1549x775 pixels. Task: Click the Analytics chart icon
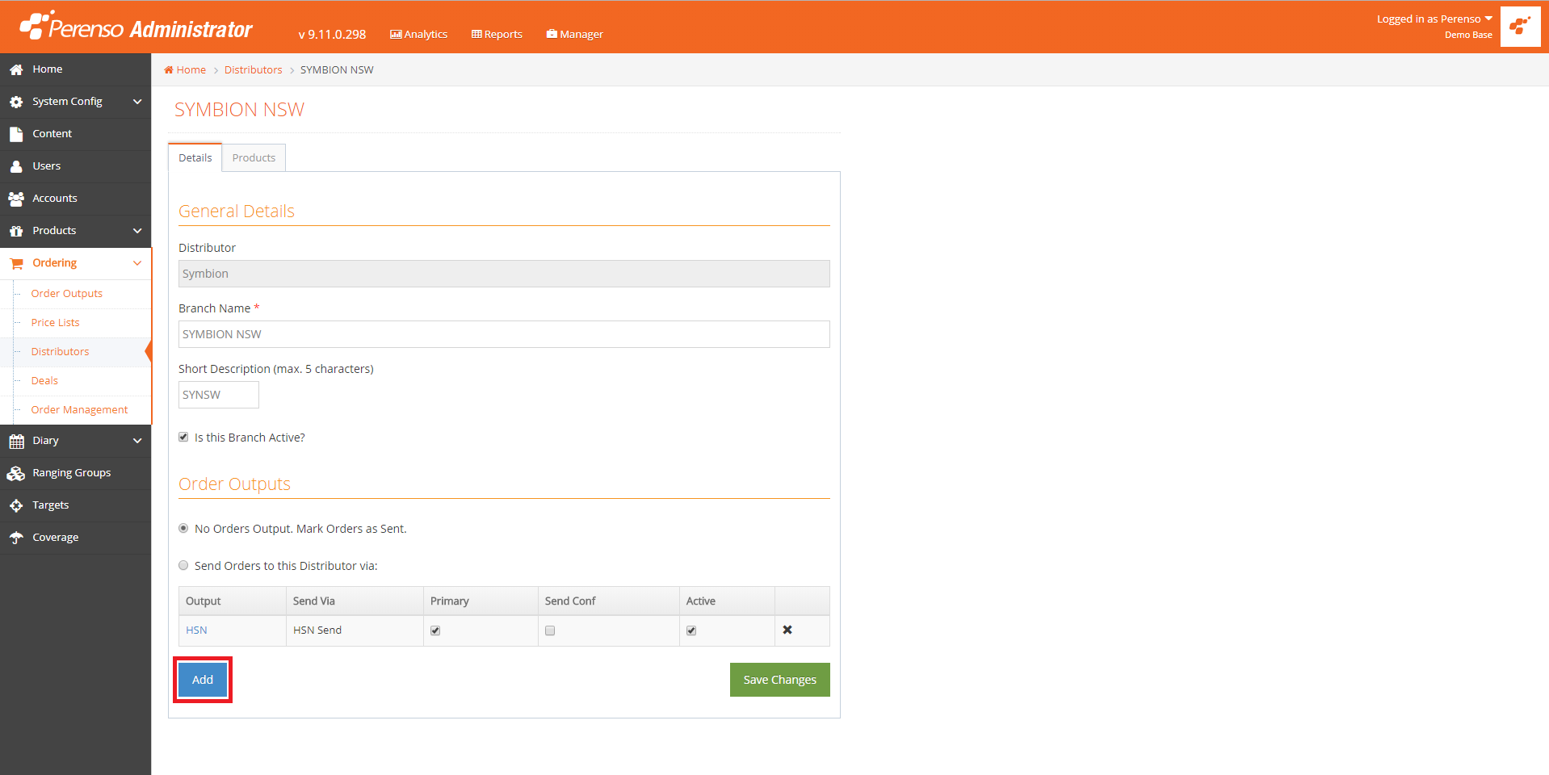tap(396, 35)
